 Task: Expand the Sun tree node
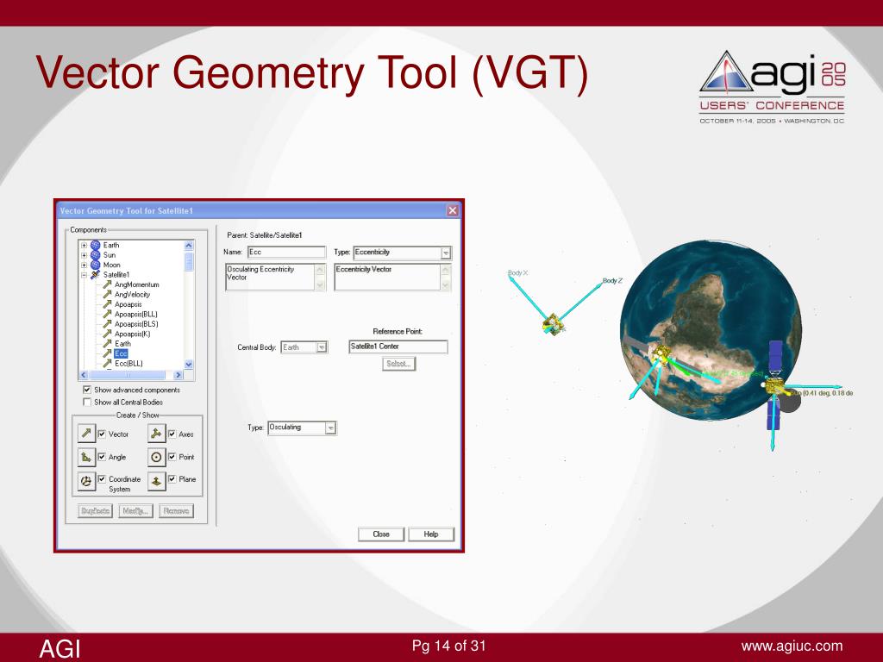[x=84, y=255]
